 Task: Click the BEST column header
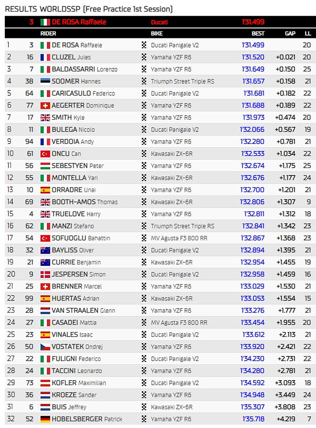258,34
